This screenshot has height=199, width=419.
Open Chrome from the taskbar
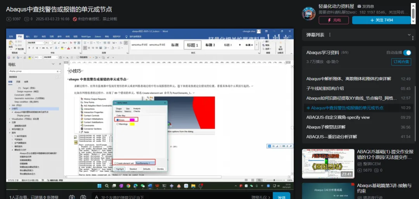(128, 185)
